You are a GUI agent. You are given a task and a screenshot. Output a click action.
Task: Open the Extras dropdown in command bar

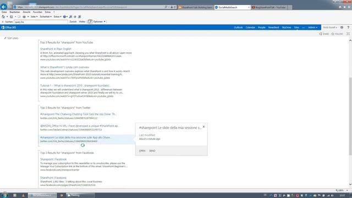point(57,16)
